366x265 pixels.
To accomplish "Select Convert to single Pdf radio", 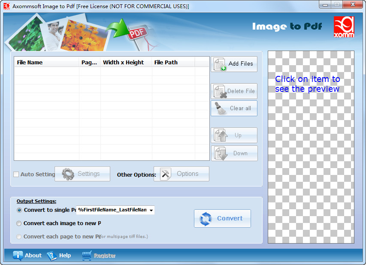I will click(x=19, y=210).
